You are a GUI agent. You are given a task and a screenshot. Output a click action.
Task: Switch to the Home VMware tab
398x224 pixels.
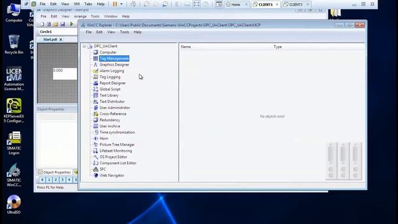(236, 4)
